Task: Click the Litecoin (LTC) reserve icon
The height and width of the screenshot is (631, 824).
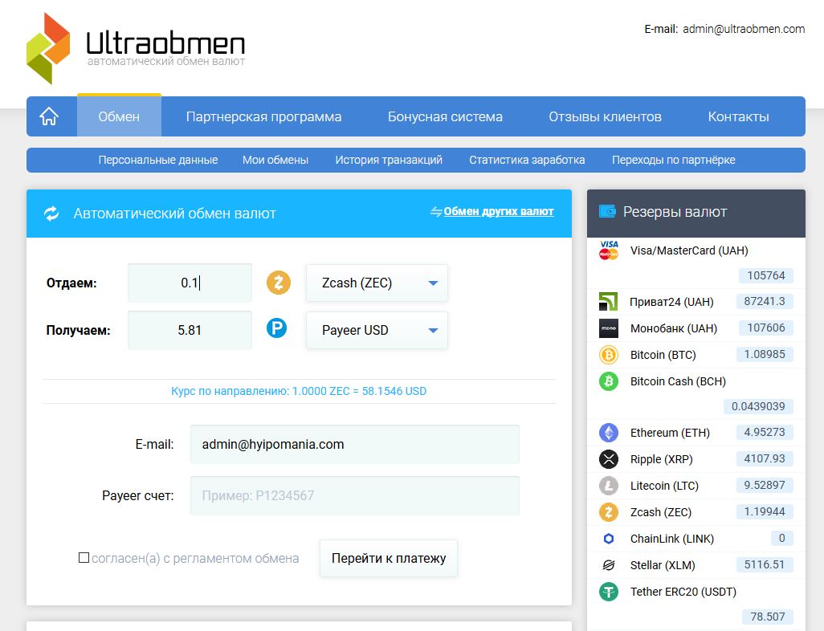Action: click(609, 486)
